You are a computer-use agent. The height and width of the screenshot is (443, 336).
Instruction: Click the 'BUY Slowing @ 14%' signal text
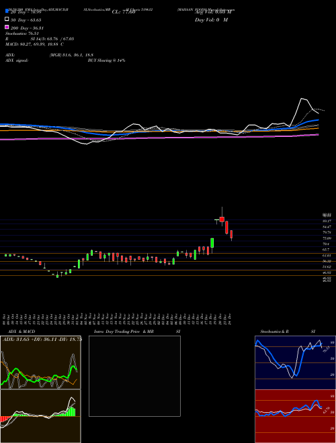106,60
